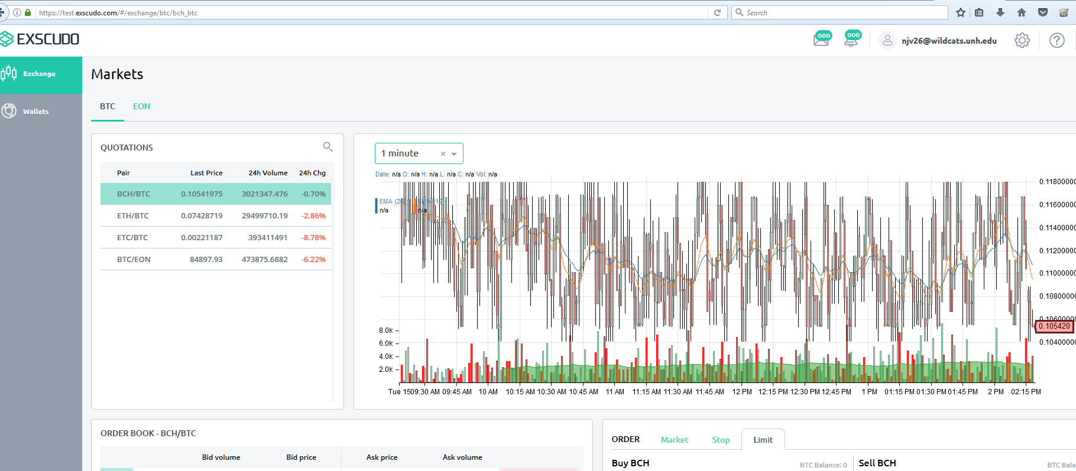The width and height of the screenshot is (1076, 471).
Task: Select the BCH/BTC quotation row
Action: click(x=216, y=194)
